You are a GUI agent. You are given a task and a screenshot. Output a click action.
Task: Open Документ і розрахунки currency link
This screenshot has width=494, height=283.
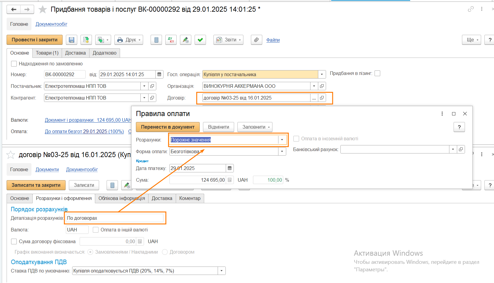pos(88,120)
